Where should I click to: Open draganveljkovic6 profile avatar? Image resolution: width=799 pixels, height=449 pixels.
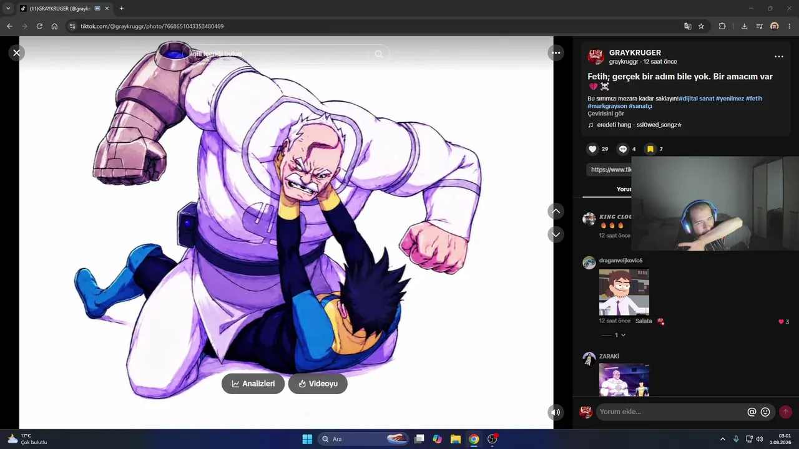point(589,263)
